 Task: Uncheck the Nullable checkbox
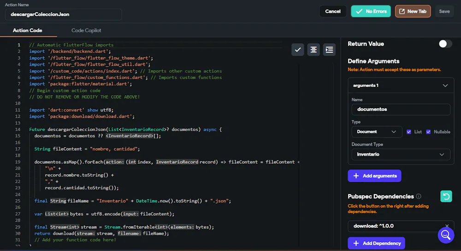point(428,131)
